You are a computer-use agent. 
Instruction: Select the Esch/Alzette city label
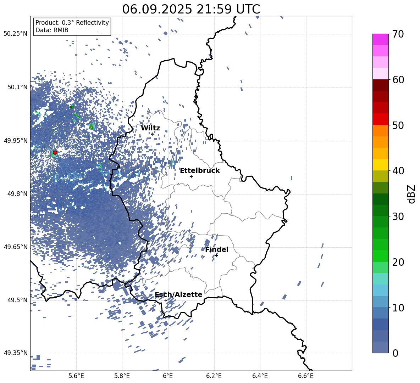178,295
